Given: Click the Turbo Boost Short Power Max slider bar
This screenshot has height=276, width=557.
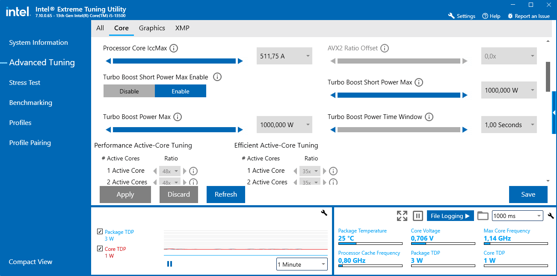Looking at the screenshot, I should [399, 96].
